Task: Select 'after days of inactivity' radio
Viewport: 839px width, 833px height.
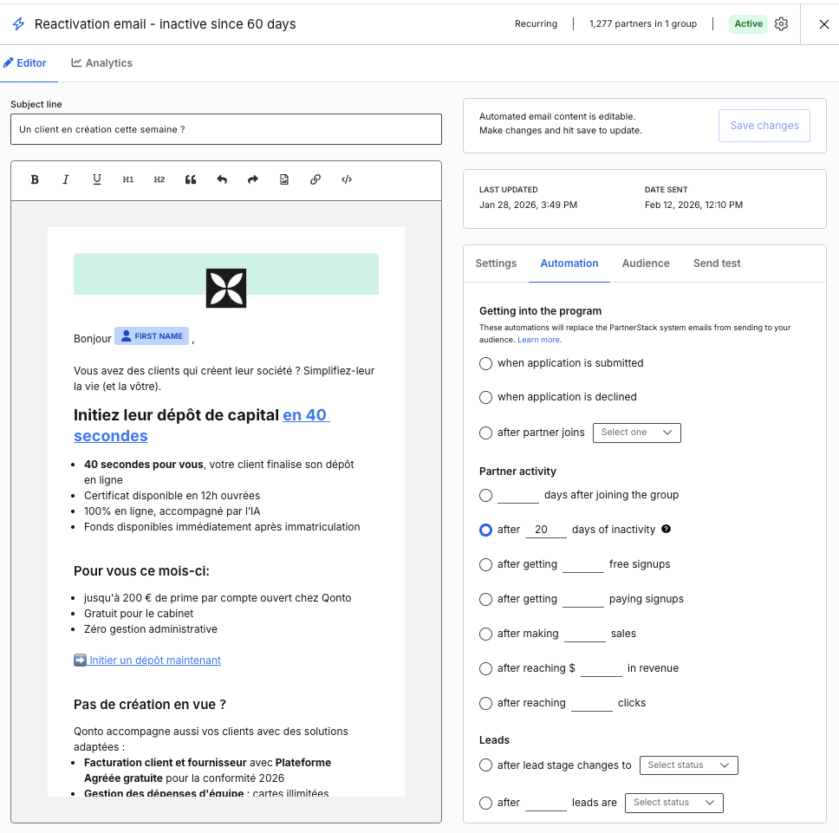Action: pos(486,530)
